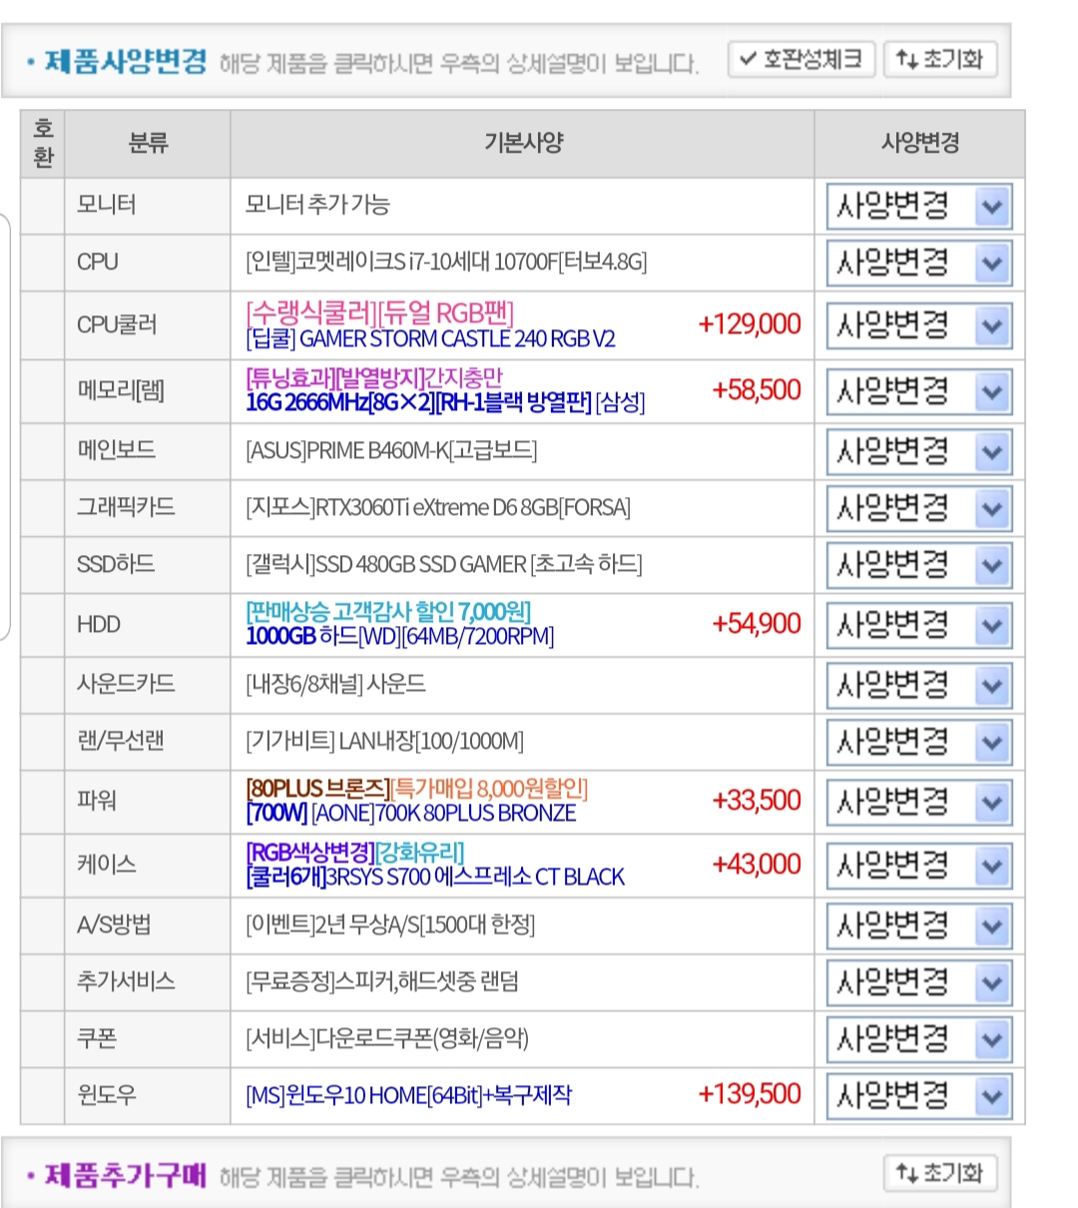The height and width of the screenshot is (1208, 1078).
Task: Select the AONE 700K 80PLUS BRONZE spec
Action: click(411, 813)
